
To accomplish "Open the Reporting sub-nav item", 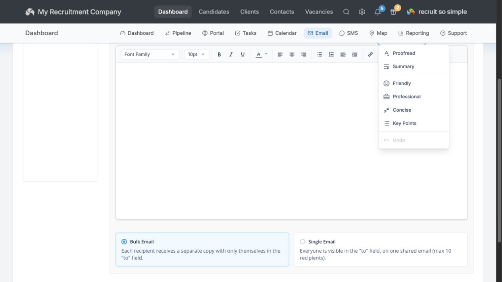I will click(x=414, y=33).
